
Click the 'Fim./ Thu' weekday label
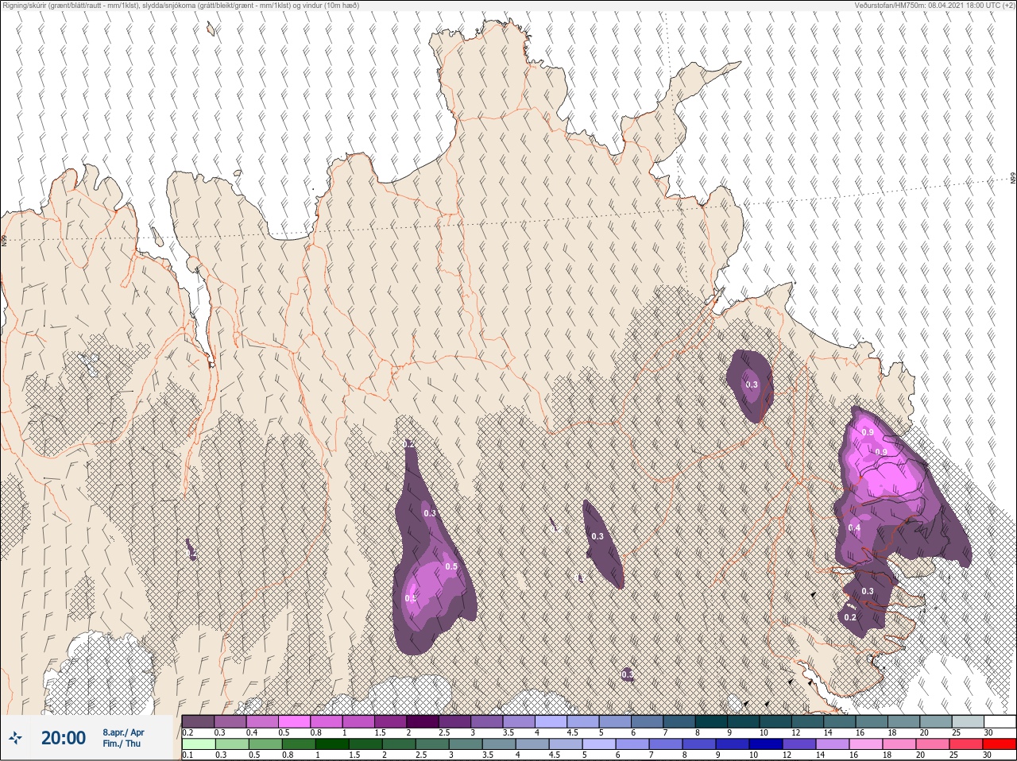[122, 744]
